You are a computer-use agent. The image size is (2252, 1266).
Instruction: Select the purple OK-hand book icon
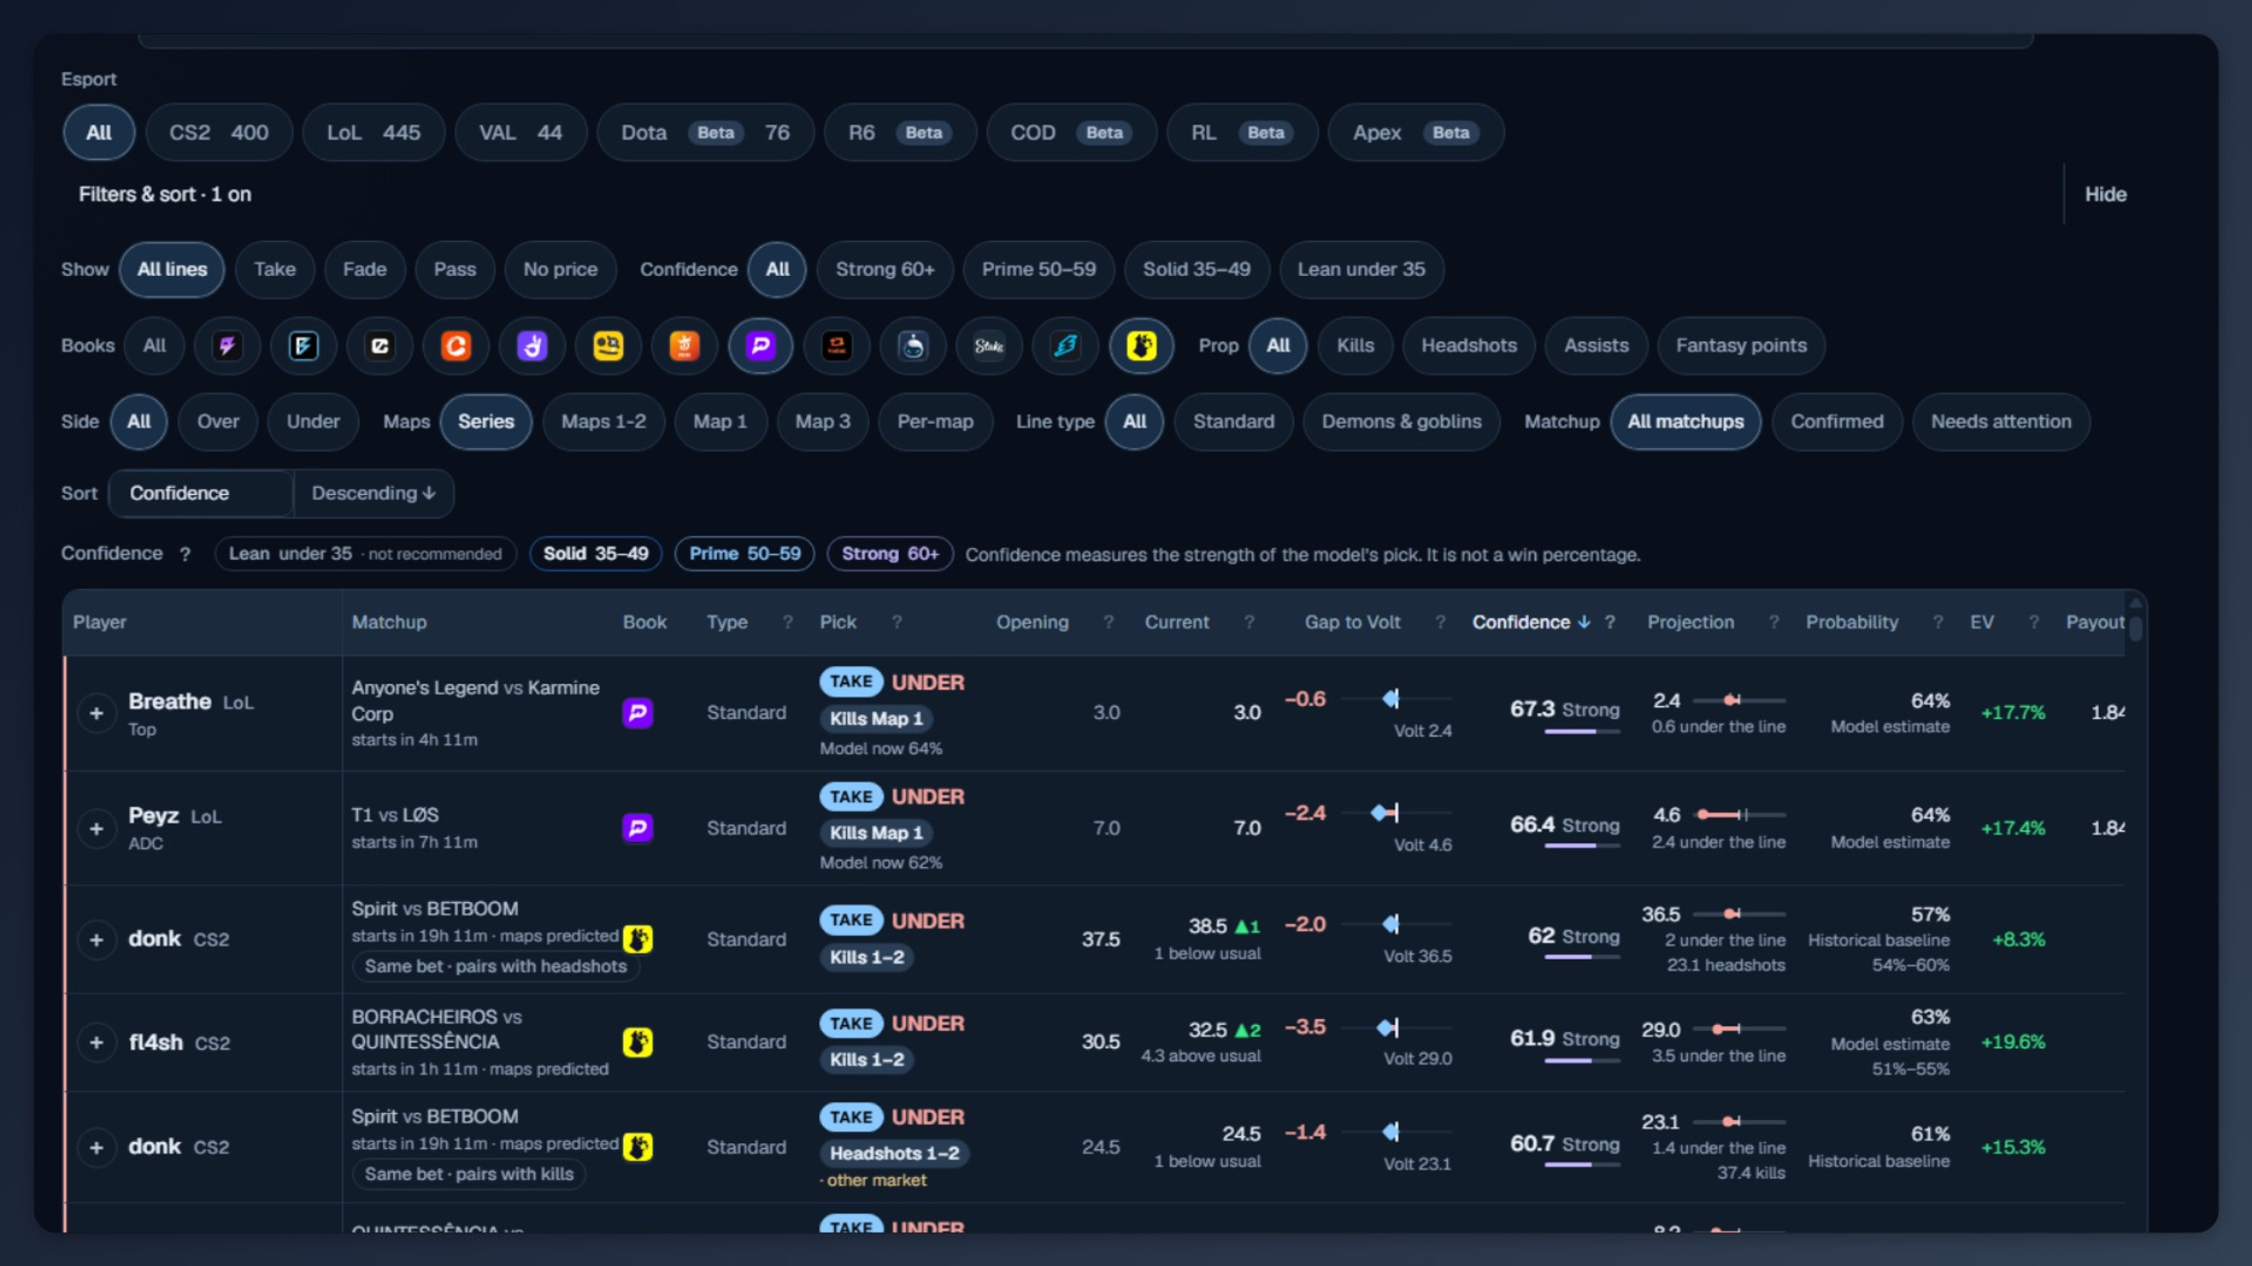pos(532,346)
